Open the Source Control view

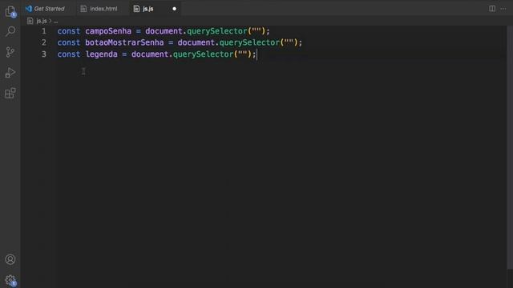pos(10,52)
